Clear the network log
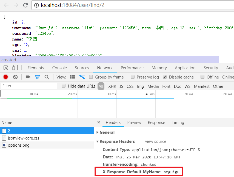 coord(15,77)
